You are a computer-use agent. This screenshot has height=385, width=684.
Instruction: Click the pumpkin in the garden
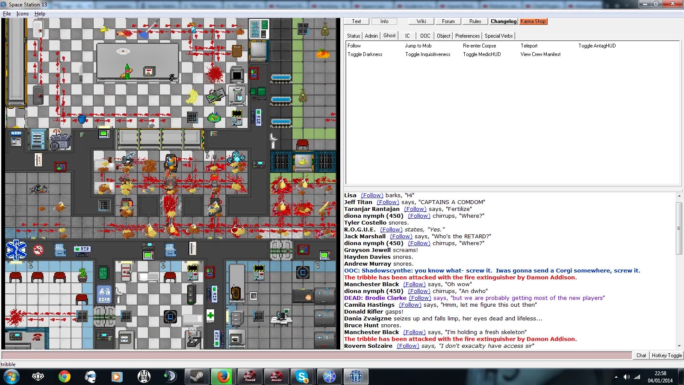coord(323,53)
